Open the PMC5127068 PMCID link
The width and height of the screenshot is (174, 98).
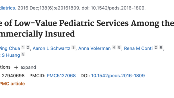61,76
